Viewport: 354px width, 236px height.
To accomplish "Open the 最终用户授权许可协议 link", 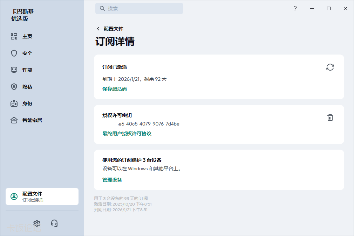I will click(x=127, y=134).
